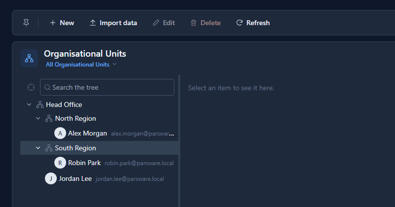Focus the Search the tree field
Screen dimensions: 395x207
click(107, 87)
